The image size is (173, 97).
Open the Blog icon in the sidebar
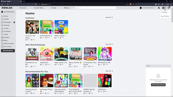tap(2, 40)
